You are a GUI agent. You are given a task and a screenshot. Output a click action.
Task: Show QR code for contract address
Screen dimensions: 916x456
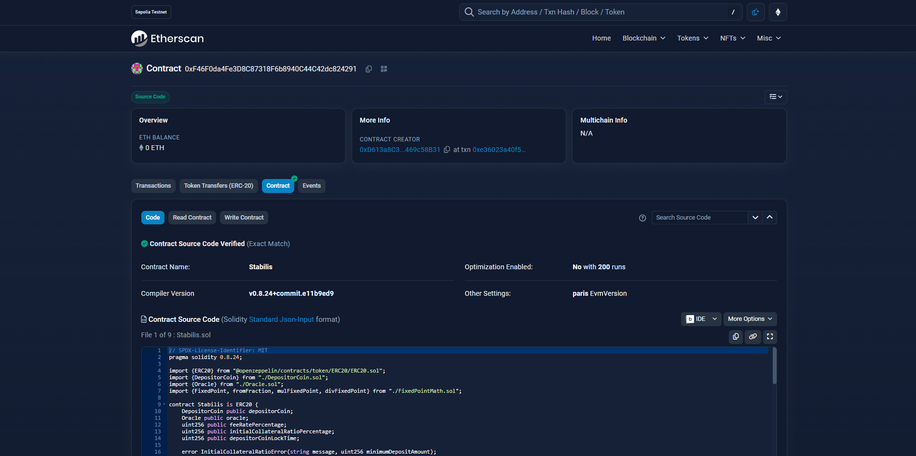384,69
